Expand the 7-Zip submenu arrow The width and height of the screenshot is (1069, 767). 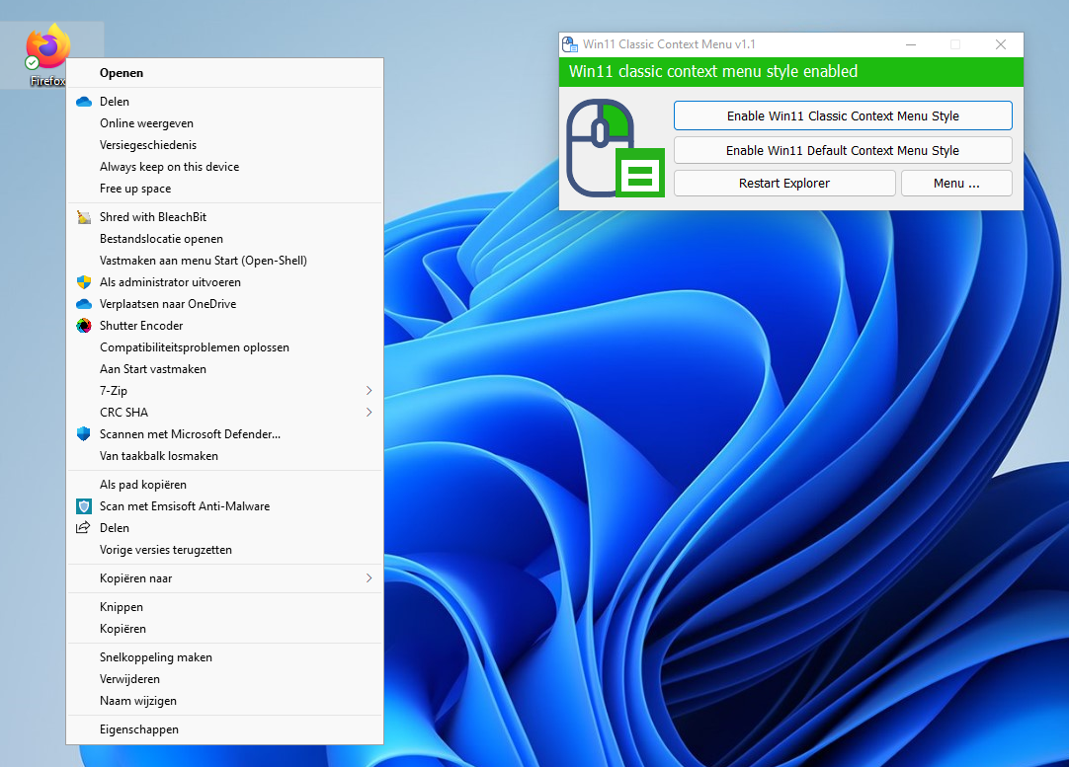[x=370, y=391]
